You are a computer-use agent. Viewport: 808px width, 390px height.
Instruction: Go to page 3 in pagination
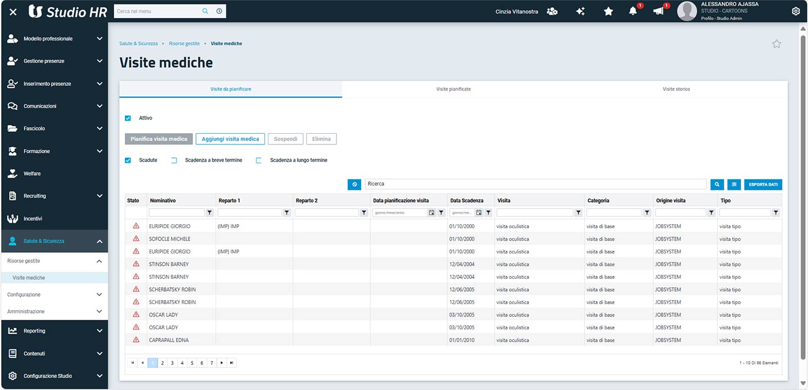pyautogui.click(x=172, y=363)
